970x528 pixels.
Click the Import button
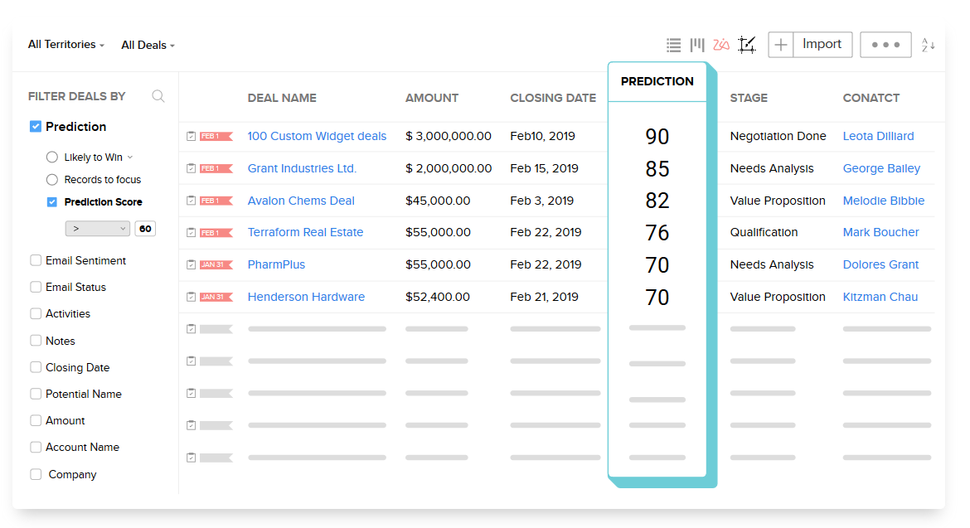click(822, 44)
